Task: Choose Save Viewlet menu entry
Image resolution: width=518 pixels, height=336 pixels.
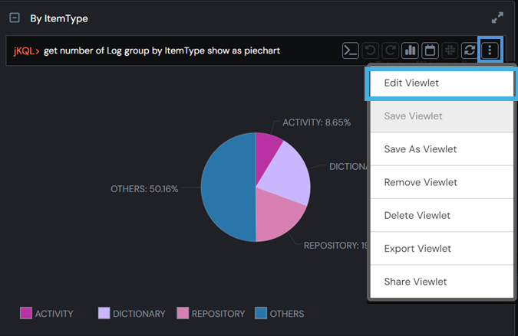Action: tap(442, 116)
